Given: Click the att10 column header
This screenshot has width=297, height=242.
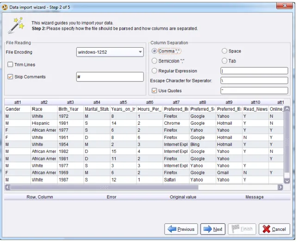Looking at the screenshot, I should coord(255,102).
